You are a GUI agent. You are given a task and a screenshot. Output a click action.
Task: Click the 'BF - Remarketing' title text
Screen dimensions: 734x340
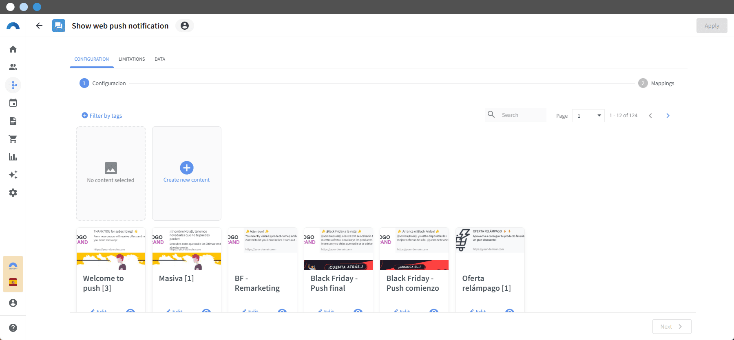click(257, 283)
